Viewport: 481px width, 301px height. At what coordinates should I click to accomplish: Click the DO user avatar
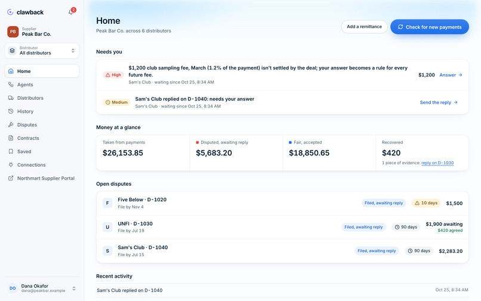click(13, 288)
